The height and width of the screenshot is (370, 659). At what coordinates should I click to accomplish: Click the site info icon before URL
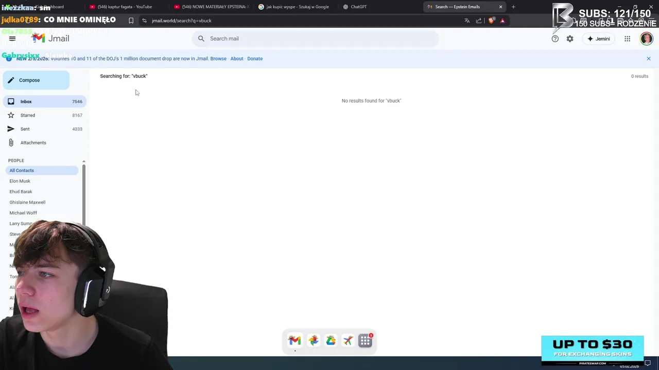144,21
